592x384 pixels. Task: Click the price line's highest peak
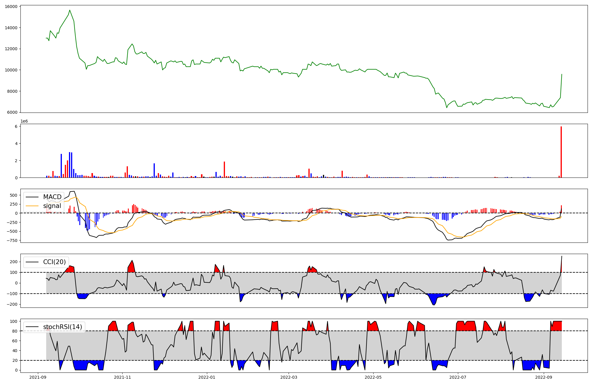pos(70,10)
